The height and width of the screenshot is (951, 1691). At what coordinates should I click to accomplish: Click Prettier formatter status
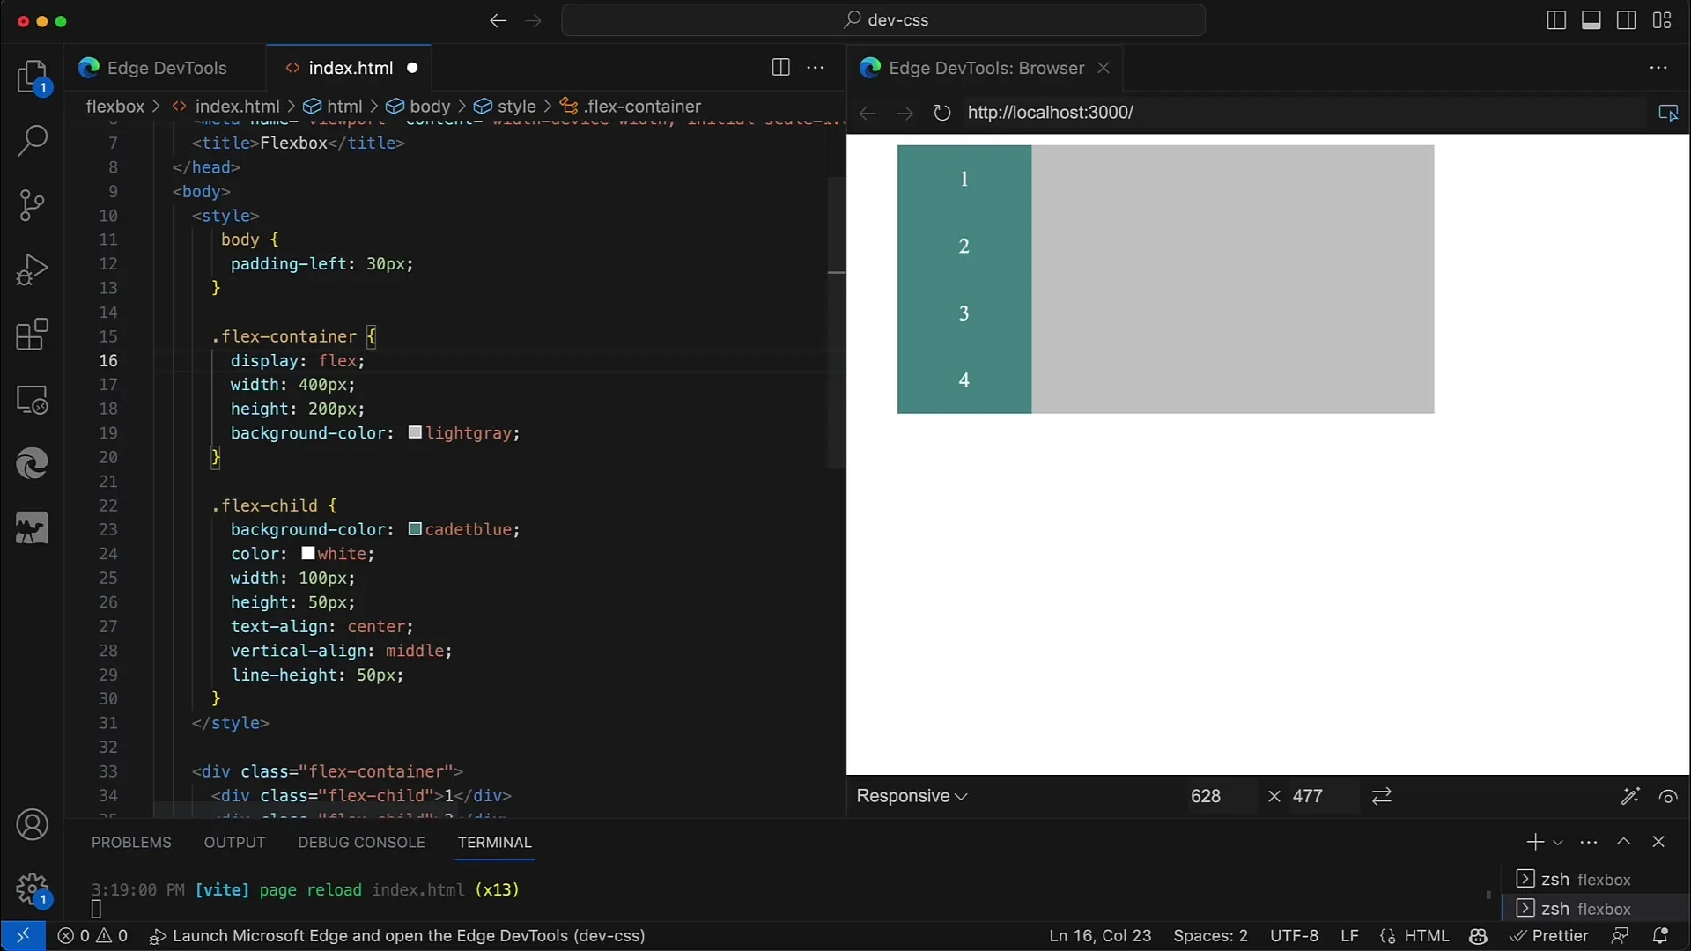[x=1548, y=936]
